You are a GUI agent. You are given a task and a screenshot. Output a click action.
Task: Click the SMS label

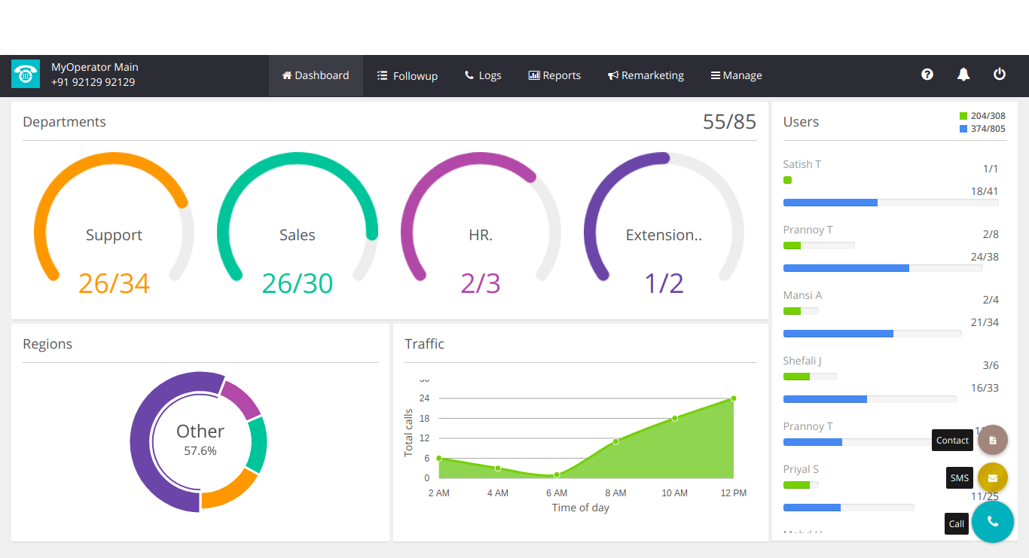[960, 478]
